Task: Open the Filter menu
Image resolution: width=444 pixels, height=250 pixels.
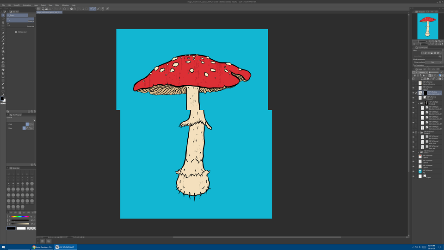Action: (57, 5)
